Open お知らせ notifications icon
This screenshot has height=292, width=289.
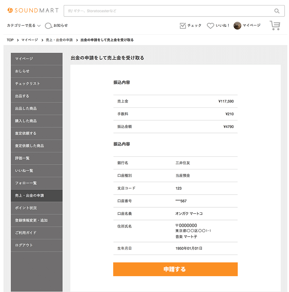(x=49, y=25)
